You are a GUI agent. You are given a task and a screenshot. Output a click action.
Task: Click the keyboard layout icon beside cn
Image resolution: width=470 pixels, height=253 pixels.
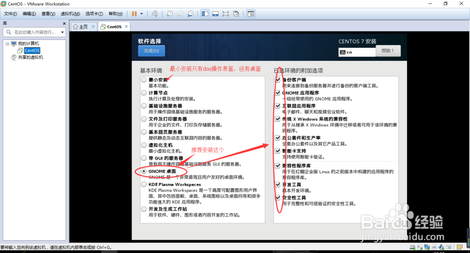[x=343, y=52]
